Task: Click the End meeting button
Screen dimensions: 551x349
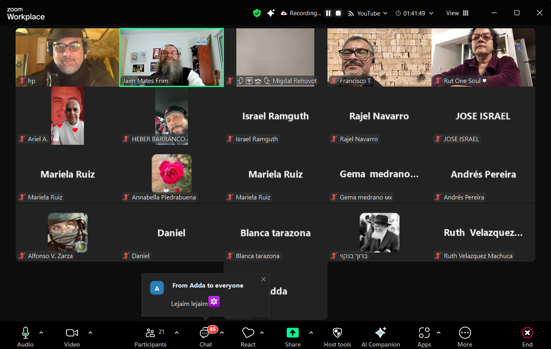Action: [527, 337]
